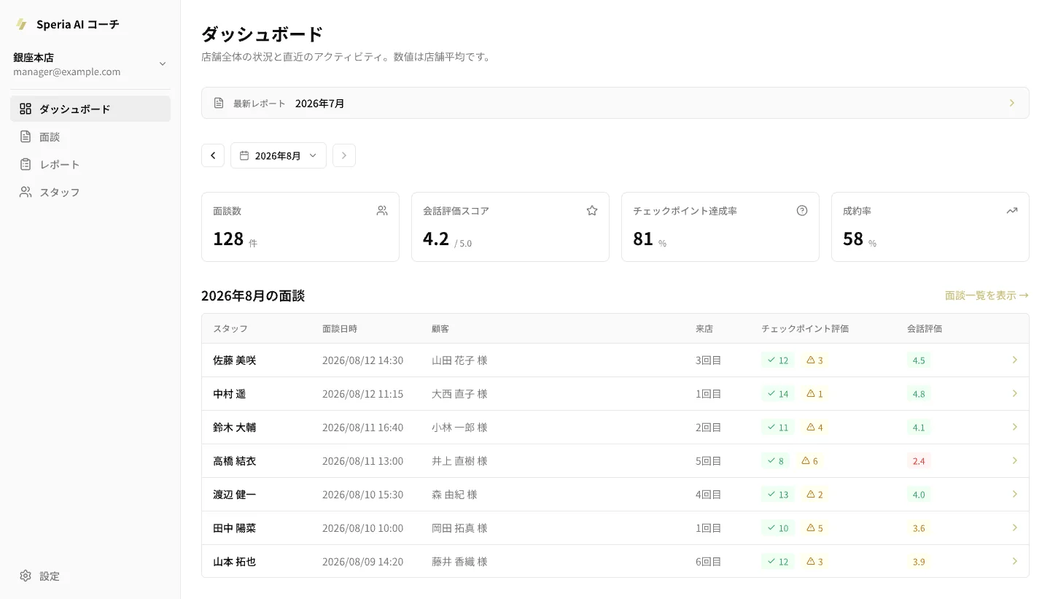
Task: Click customer 藤井 香織 様
Action: tap(459, 562)
